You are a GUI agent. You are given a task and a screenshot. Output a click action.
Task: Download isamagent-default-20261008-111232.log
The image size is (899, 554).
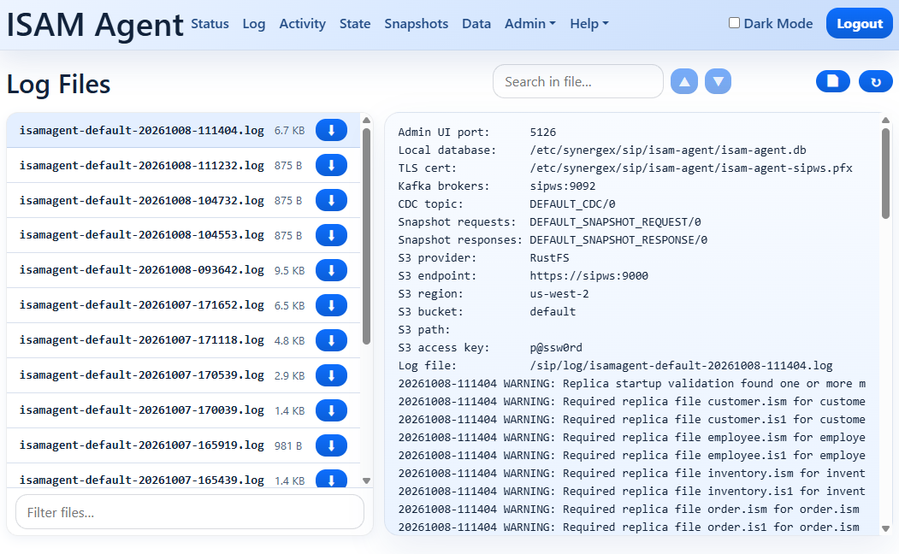331,165
